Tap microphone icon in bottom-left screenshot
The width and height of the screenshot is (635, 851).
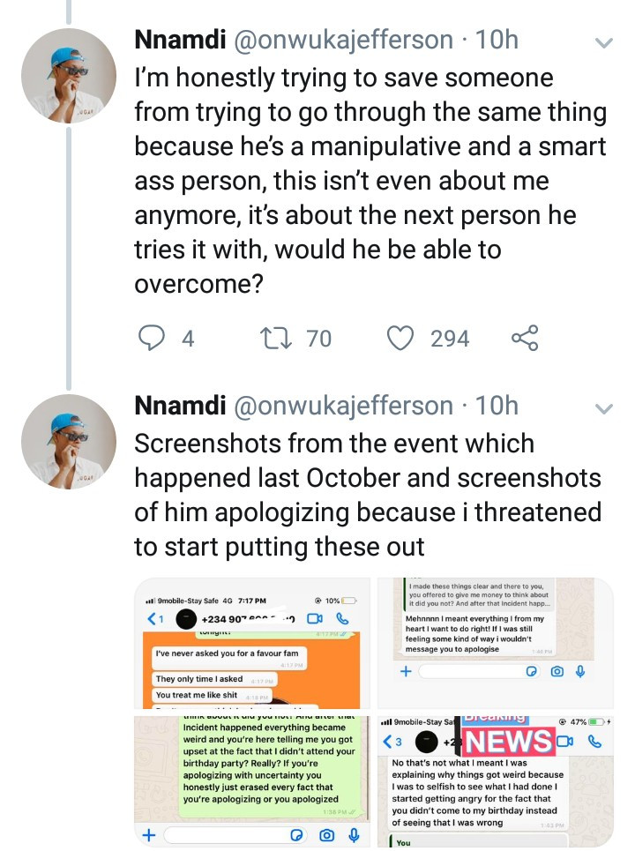point(354,835)
